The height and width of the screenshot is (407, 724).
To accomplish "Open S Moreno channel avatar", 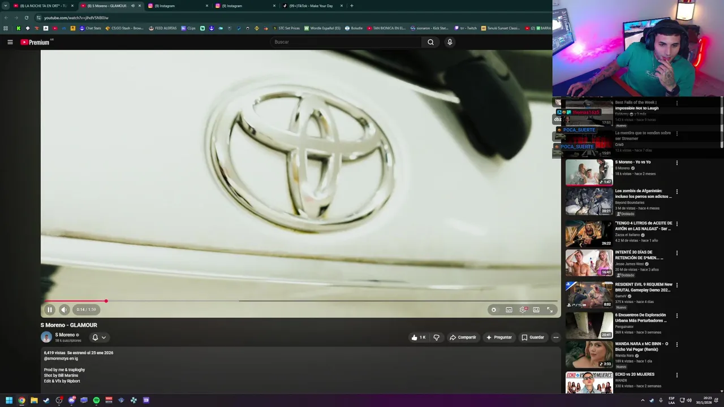I will pyautogui.click(x=46, y=337).
